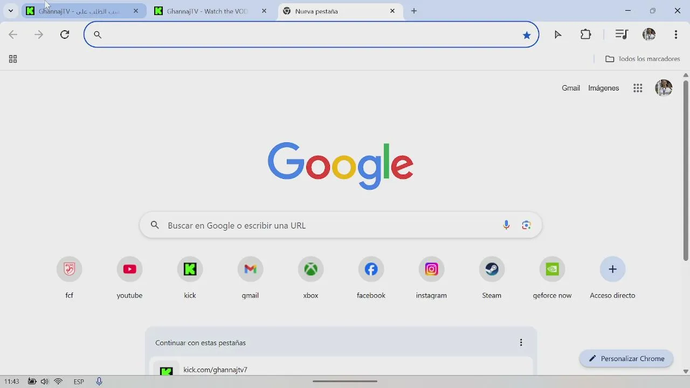Start voice search with microphone icon

click(506, 225)
